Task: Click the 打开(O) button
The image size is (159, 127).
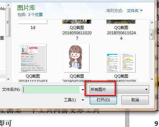Action: 103,100
